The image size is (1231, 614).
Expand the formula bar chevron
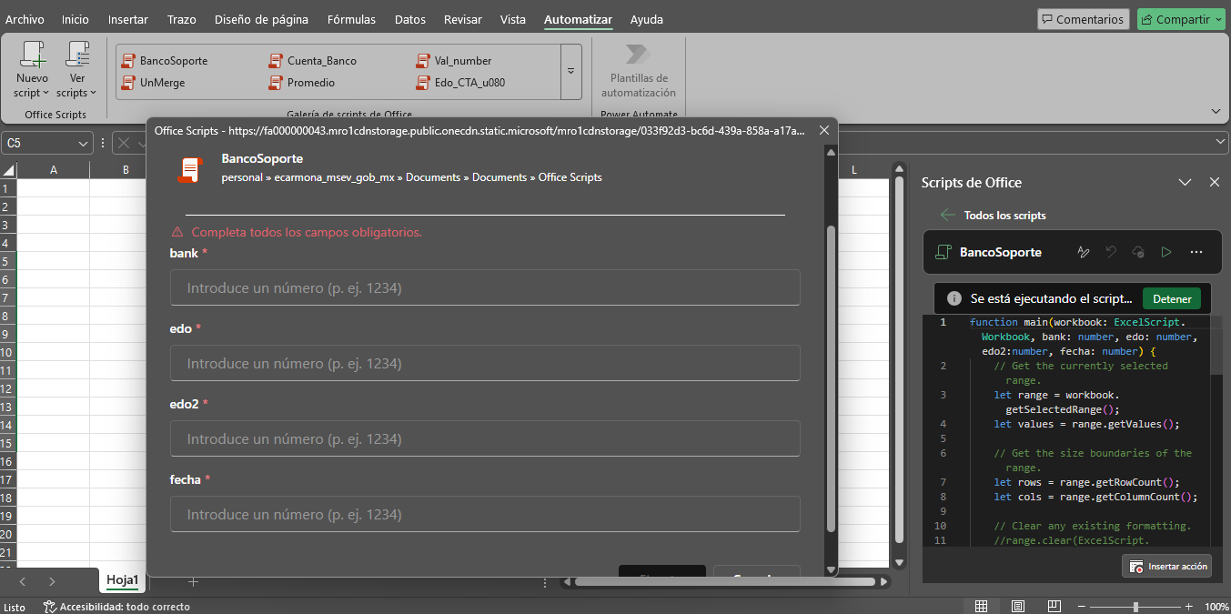1221,143
